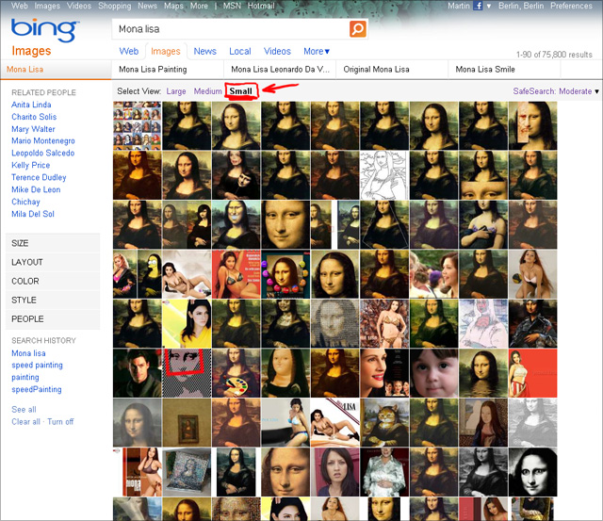
Task: Select the Small view size
Action: 241,91
